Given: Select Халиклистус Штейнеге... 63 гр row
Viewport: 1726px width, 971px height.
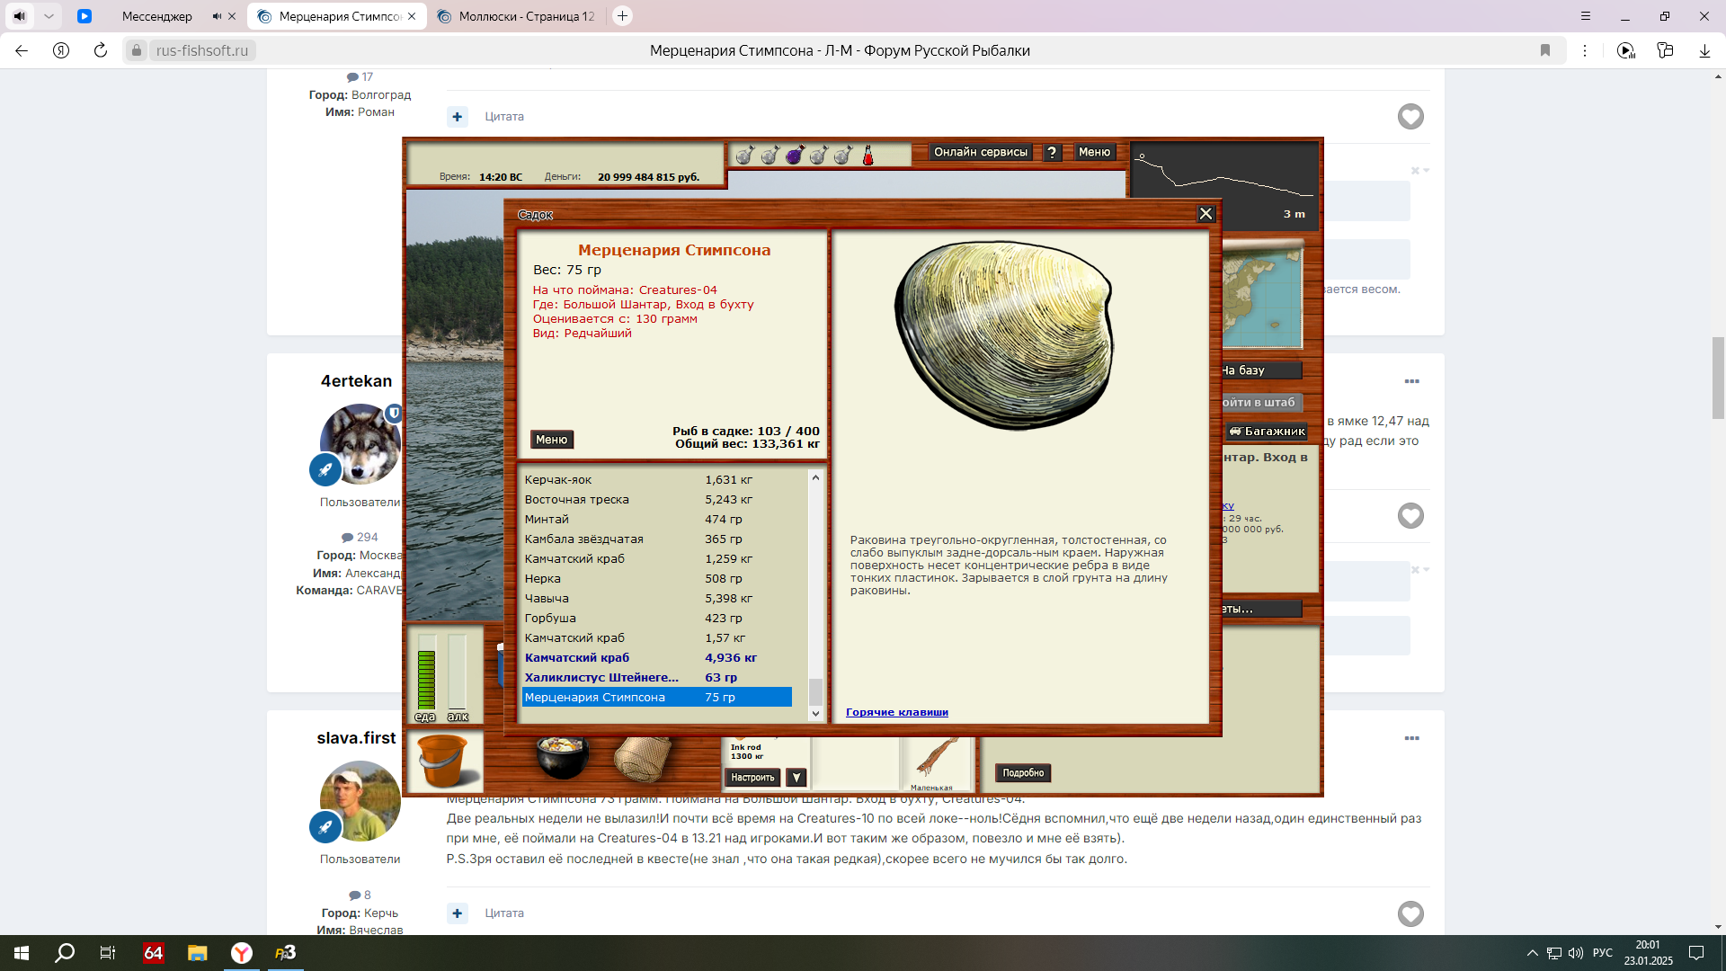Looking at the screenshot, I should [x=657, y=677].
